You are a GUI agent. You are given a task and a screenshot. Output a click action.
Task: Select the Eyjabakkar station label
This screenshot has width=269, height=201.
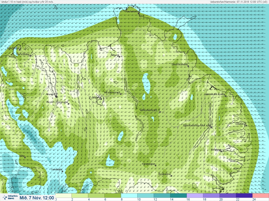coord(165,174)
